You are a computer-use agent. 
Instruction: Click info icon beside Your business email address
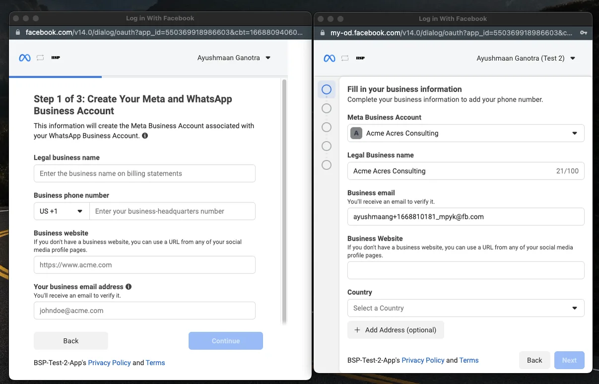click(129, 287)
